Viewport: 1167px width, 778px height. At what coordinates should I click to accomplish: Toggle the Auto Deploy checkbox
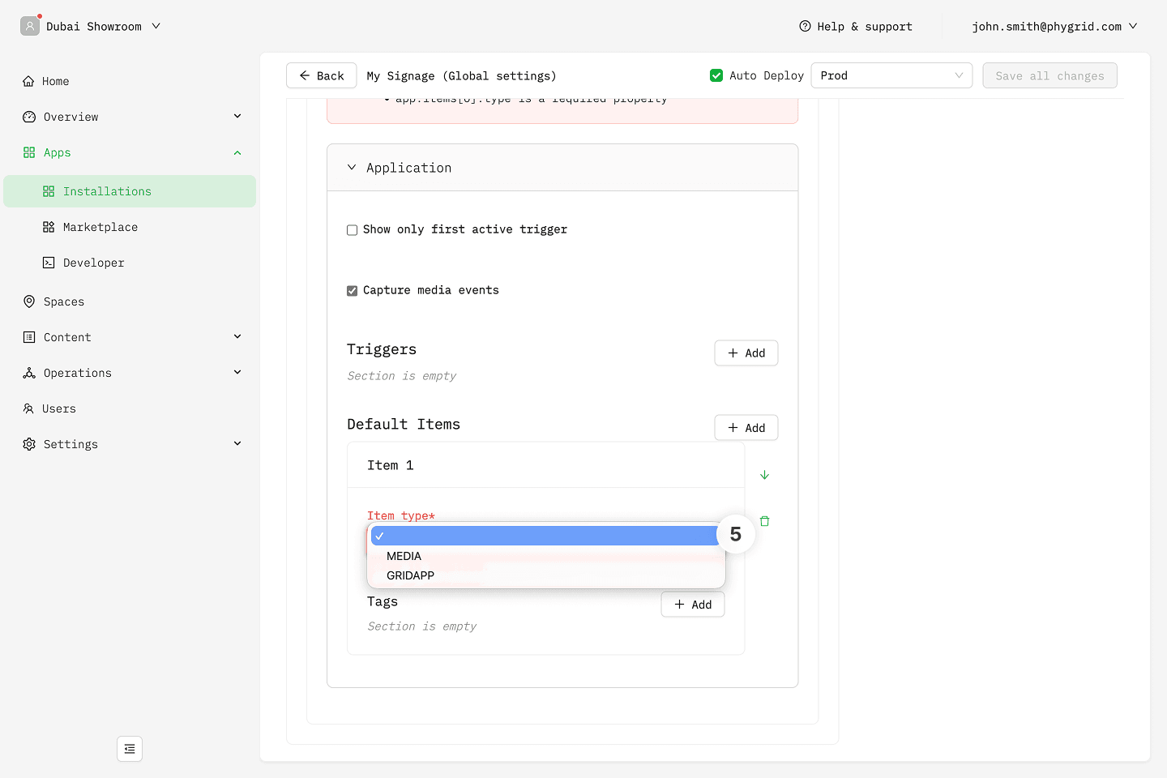click(x=716, y=75)
